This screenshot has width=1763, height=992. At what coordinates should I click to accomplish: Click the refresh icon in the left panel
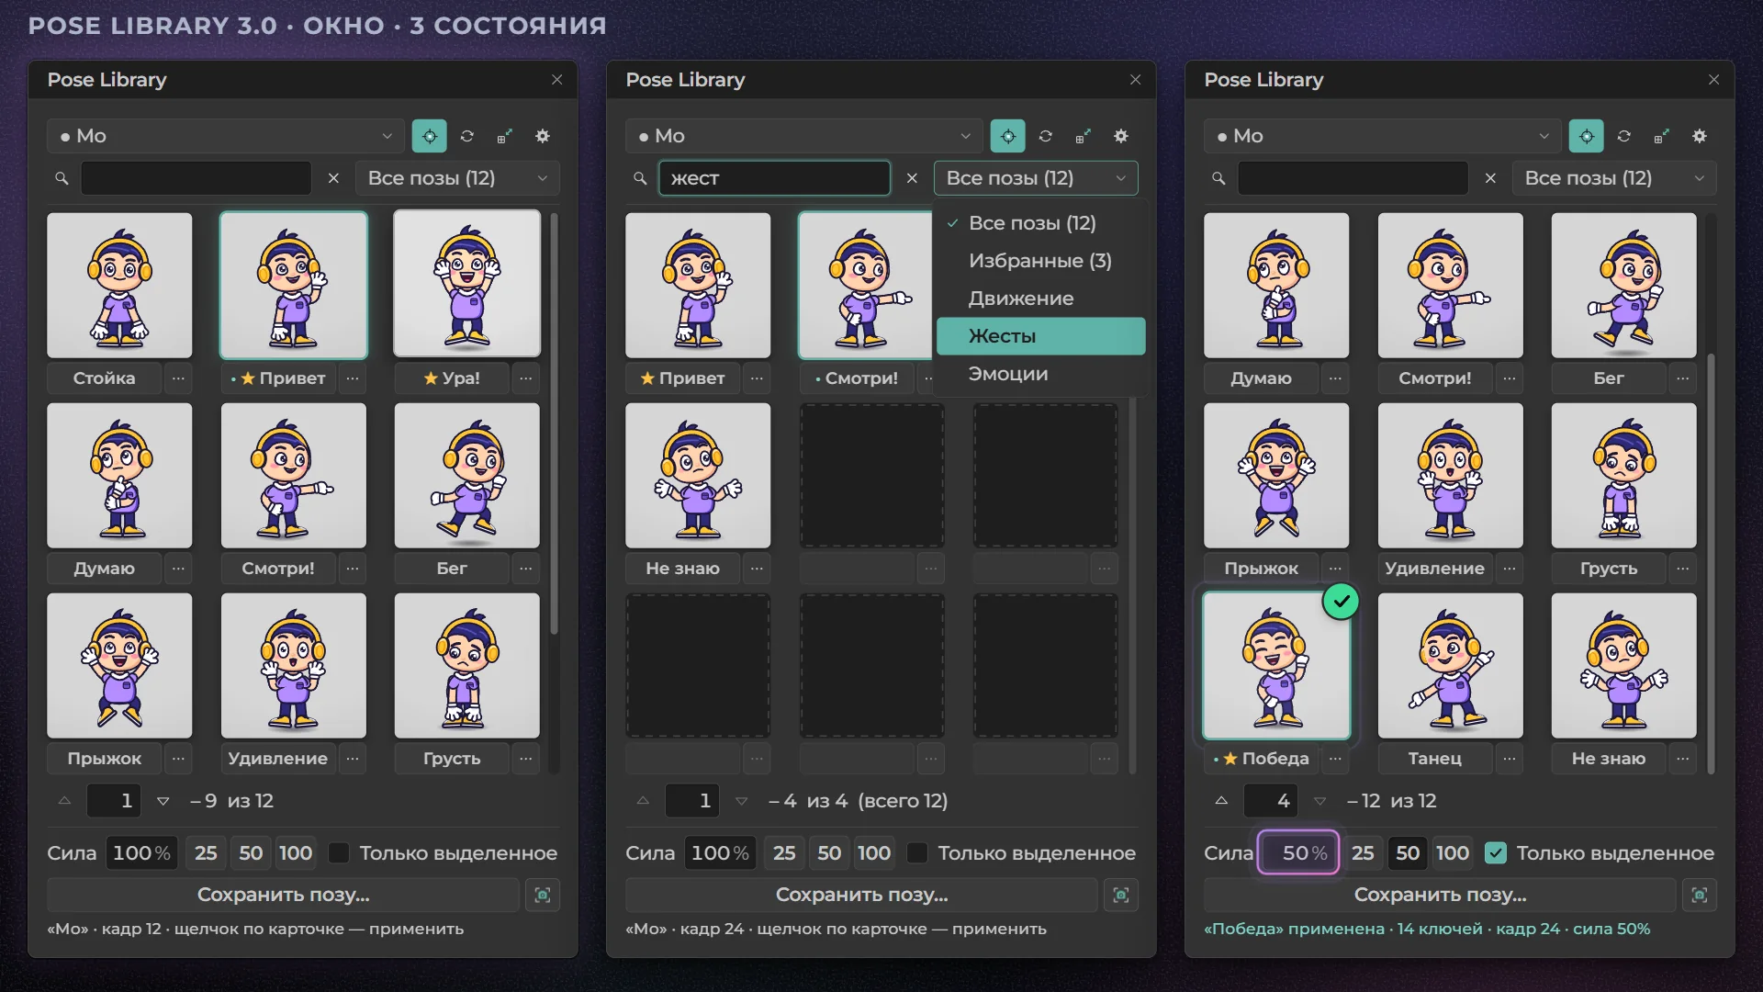click(467, 136)
